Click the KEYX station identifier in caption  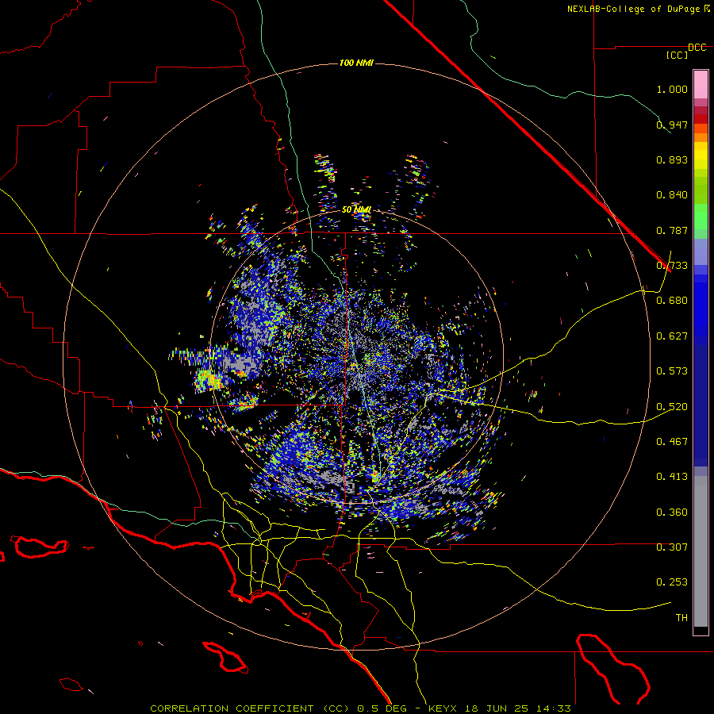tap(443, 708)
